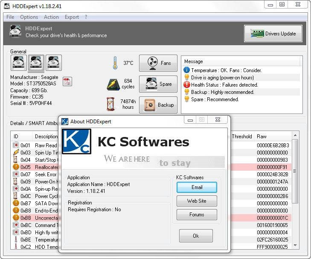The width and height of the screenshot is (311, 259).
Task: Click the hourglass icon for 0x09 row
Action: click(x=15, y=181)
